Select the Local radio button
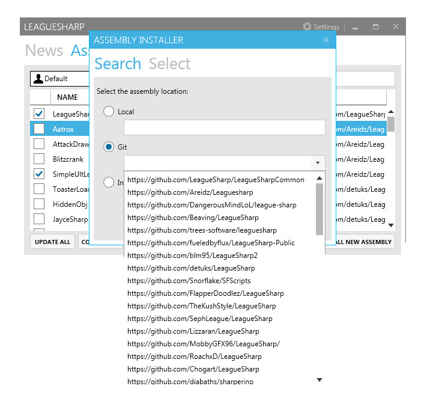Viewport: 433px width, 404px height. 109,111
